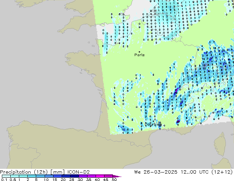Click the legend value label 0.1
The height and width of the screenshot is (181, 234).
tap(4, 180)
